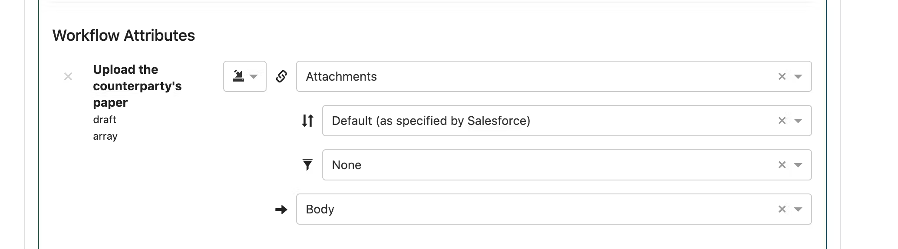Expand the Attachments dropdown caret

pos(798,77)
